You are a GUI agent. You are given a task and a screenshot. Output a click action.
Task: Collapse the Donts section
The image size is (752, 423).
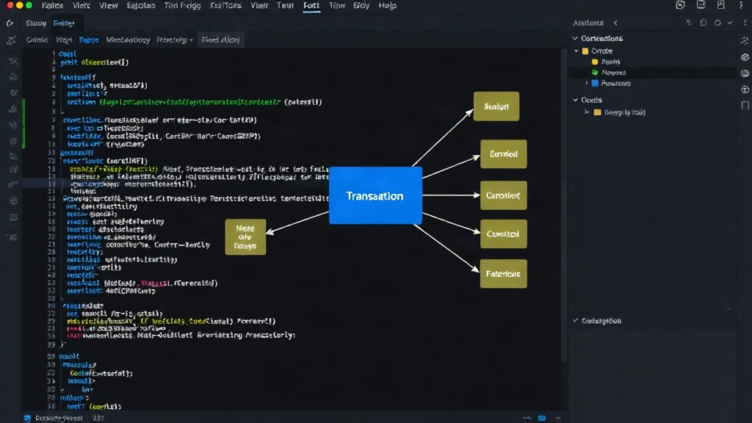point(575,100)
